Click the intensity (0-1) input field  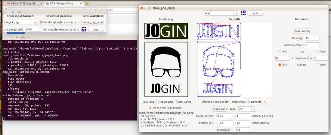243,130
